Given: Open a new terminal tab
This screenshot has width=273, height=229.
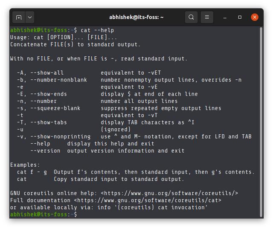Looking at the screenshot, I should (x=19, y=17).
